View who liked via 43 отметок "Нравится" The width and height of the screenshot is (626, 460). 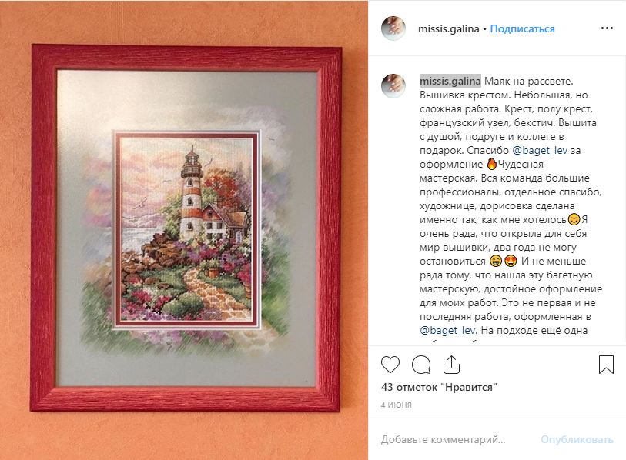439,387
